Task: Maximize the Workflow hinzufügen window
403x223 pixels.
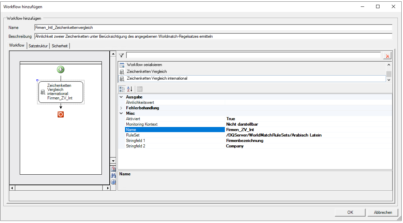Action: tap(378, 7)
